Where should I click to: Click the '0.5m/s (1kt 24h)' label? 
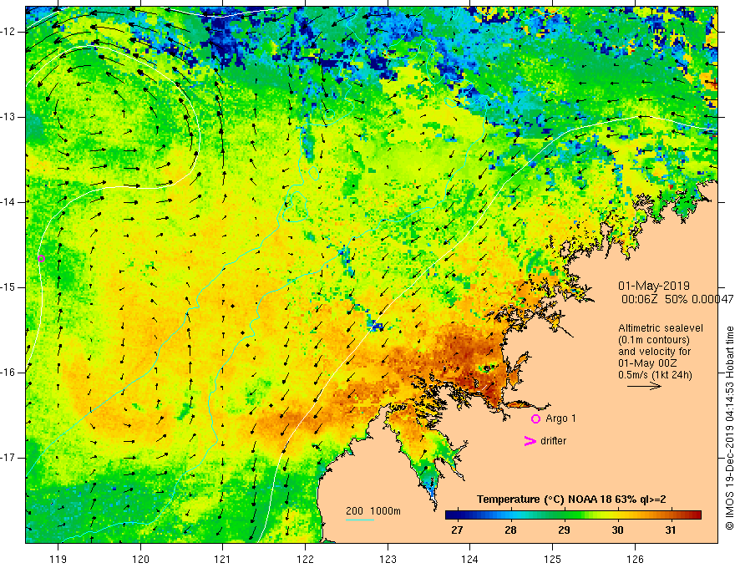tap(655, 375)
